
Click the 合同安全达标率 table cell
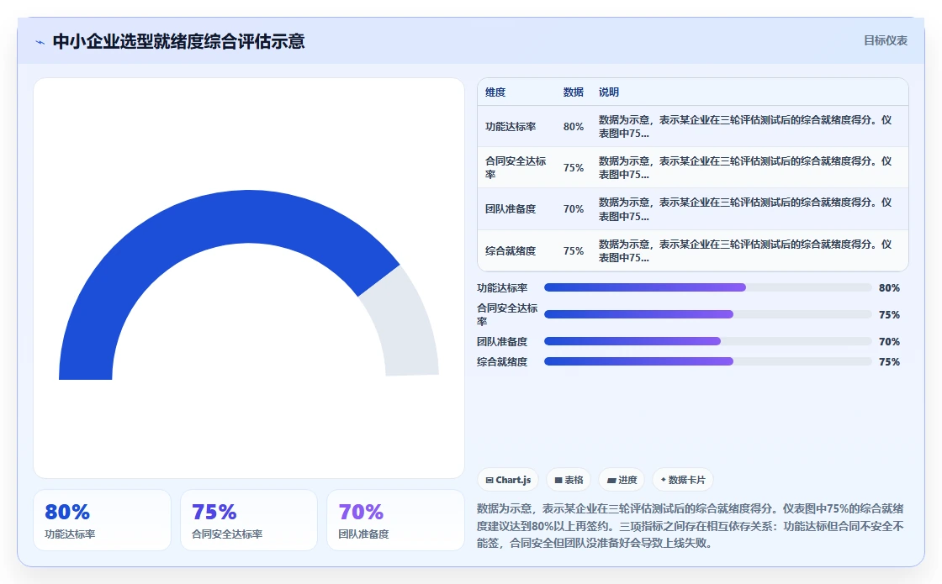(516, 167)
